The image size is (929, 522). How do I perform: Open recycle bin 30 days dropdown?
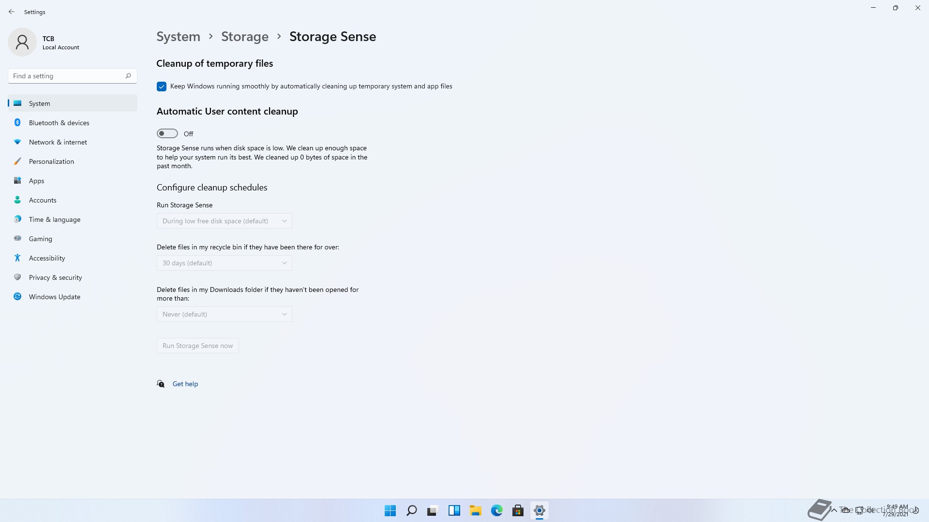(225, 263)
